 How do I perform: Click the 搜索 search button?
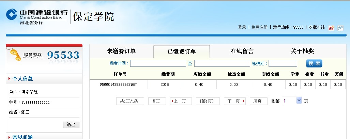coord(314,63)
